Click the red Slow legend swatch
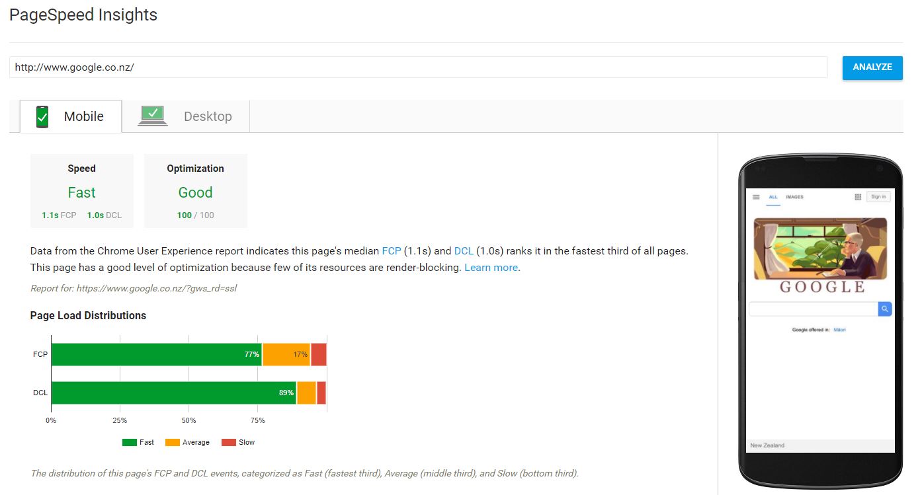Viewport: 922px width, 495px height. coord(229,441)
